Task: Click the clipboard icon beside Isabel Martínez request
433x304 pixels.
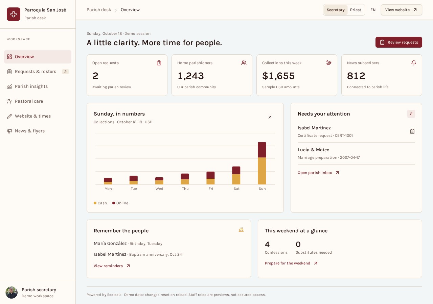Action: 412,131
